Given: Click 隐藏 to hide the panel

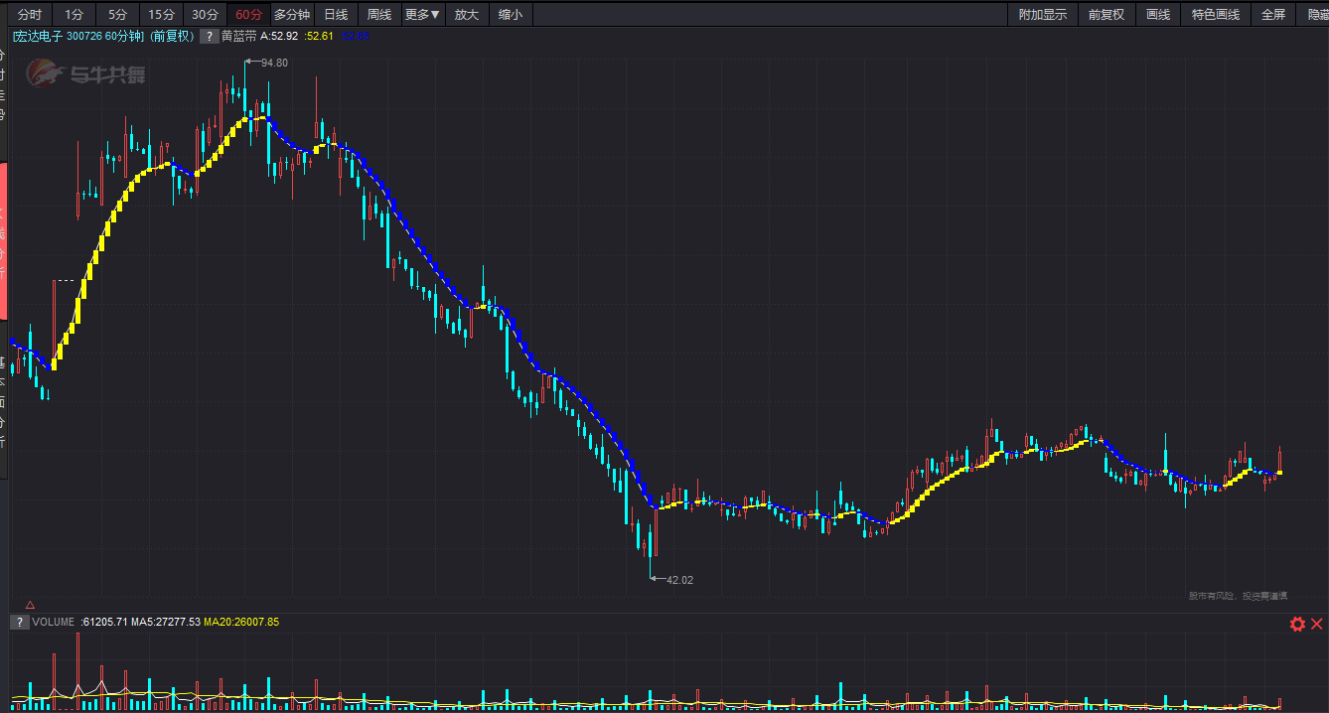Looking at the screenshot, I should 1314,14.
